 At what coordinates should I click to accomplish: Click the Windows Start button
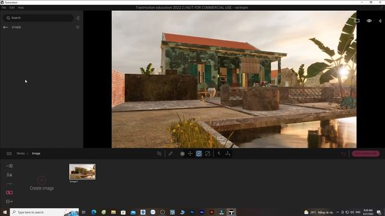[x=5, y=212]
